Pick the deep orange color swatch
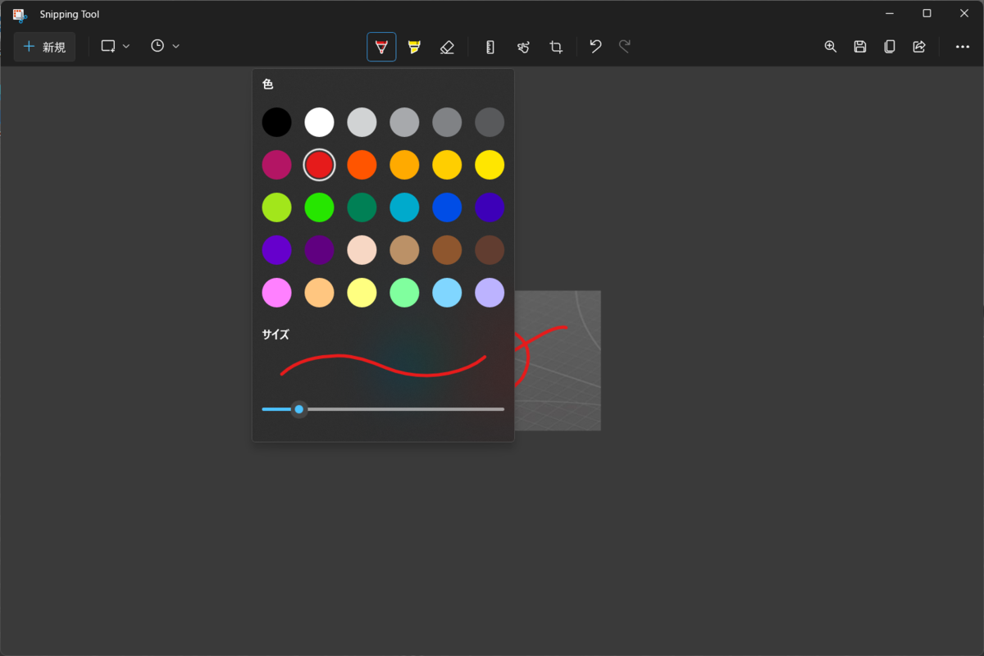The image size is (984, 656). click(x=362, y=165)
